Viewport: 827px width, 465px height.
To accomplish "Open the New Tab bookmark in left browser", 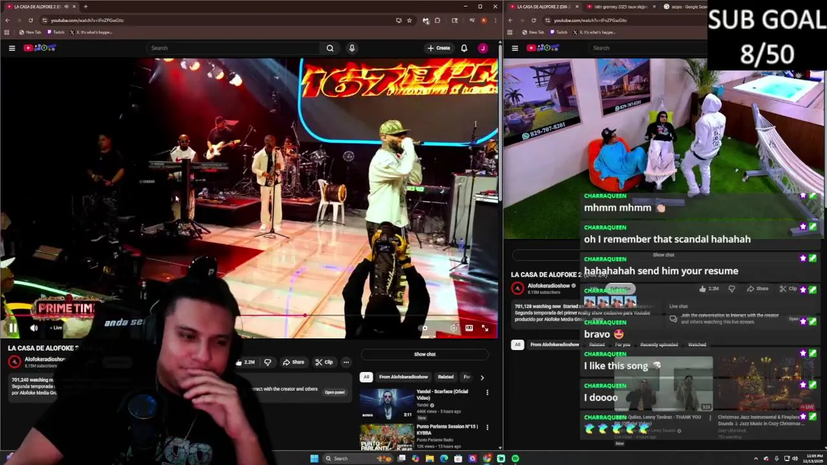I will [30, 32].
